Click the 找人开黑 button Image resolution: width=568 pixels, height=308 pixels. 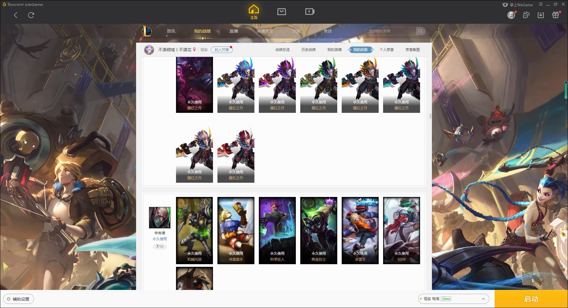222,50
